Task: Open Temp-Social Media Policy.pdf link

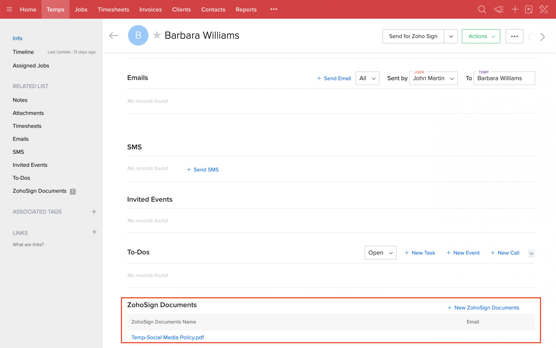Action: click(168, 337)
